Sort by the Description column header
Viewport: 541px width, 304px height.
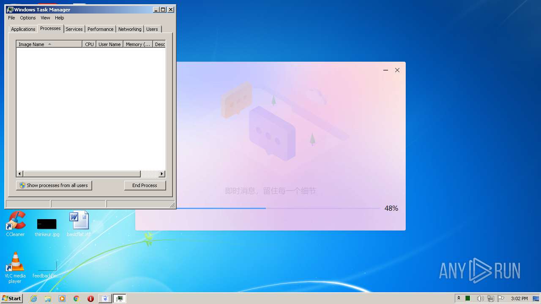[x=159, y=44]
